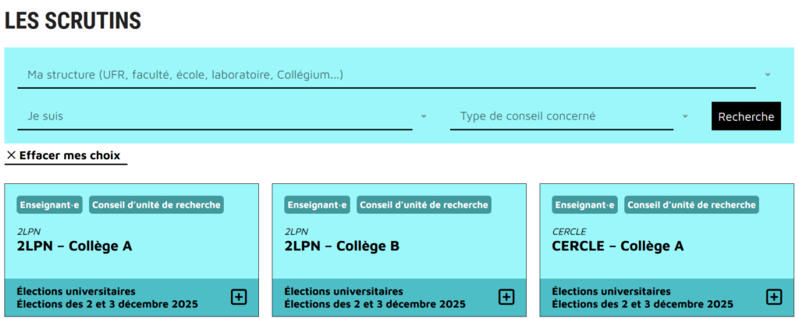The width and height of the screenshot is (799, 319).
Task: Click the Effacer mes choix link
Action: [x=69, y=155]
